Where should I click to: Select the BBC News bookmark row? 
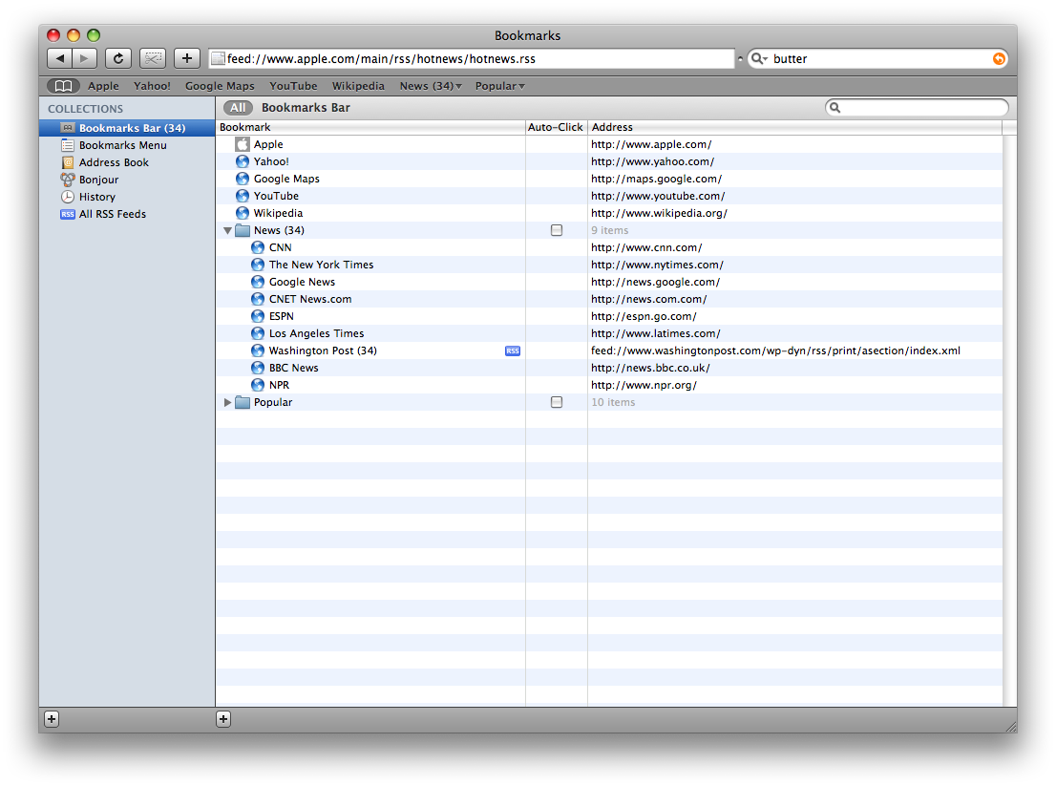[609, 368]
